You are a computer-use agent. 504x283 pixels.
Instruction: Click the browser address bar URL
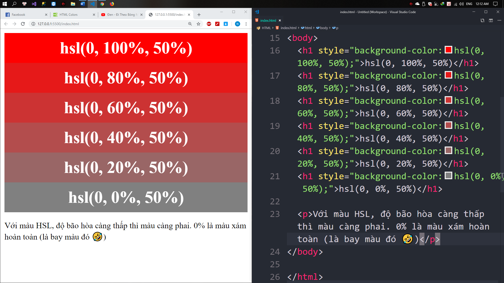point(58,24)
